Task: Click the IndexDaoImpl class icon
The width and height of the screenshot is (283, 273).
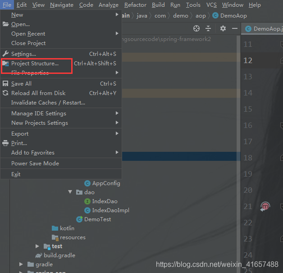Action: pos(87,210)
